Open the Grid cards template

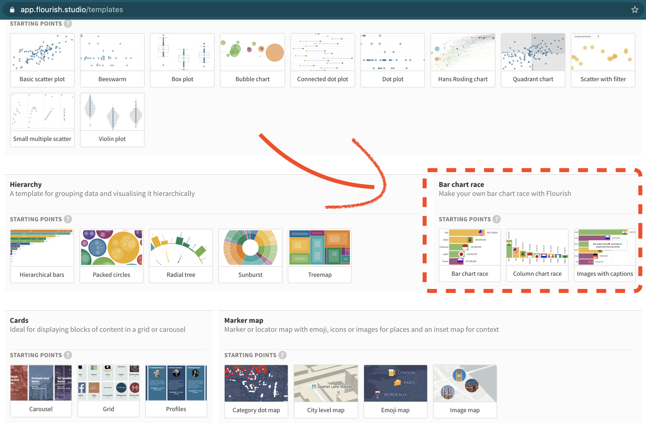[109, 391]
